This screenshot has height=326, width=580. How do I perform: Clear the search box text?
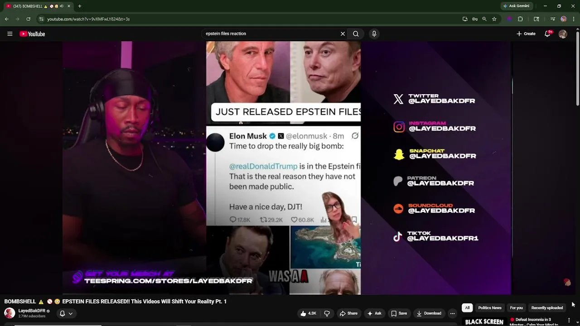coord(343,34)
